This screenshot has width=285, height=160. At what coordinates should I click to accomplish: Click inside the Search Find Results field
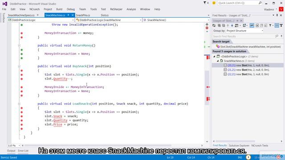click(243, 36)
